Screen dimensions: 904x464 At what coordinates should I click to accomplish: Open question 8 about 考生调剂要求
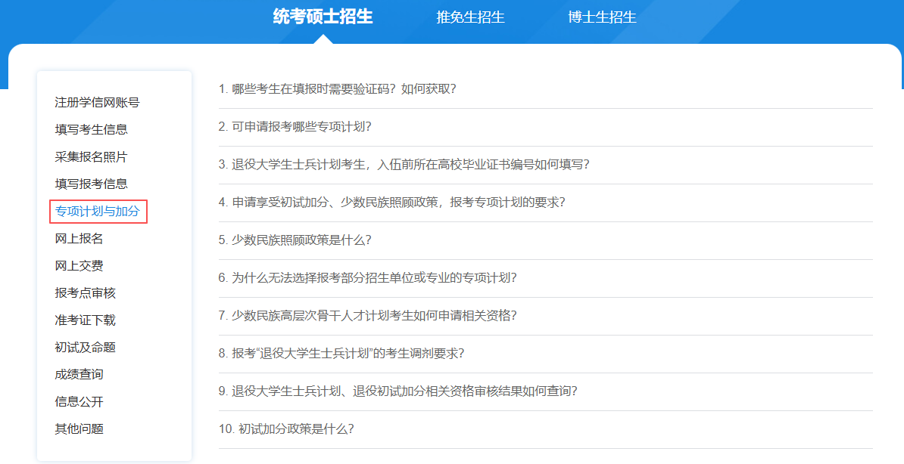(x=341, y=354)
